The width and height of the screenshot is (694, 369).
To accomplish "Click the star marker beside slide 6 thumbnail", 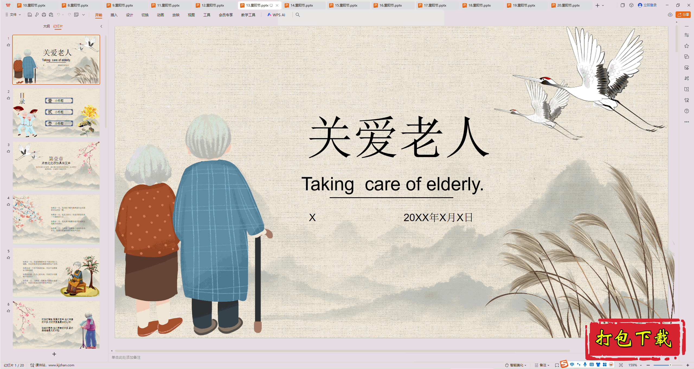I will click(8, 311).
